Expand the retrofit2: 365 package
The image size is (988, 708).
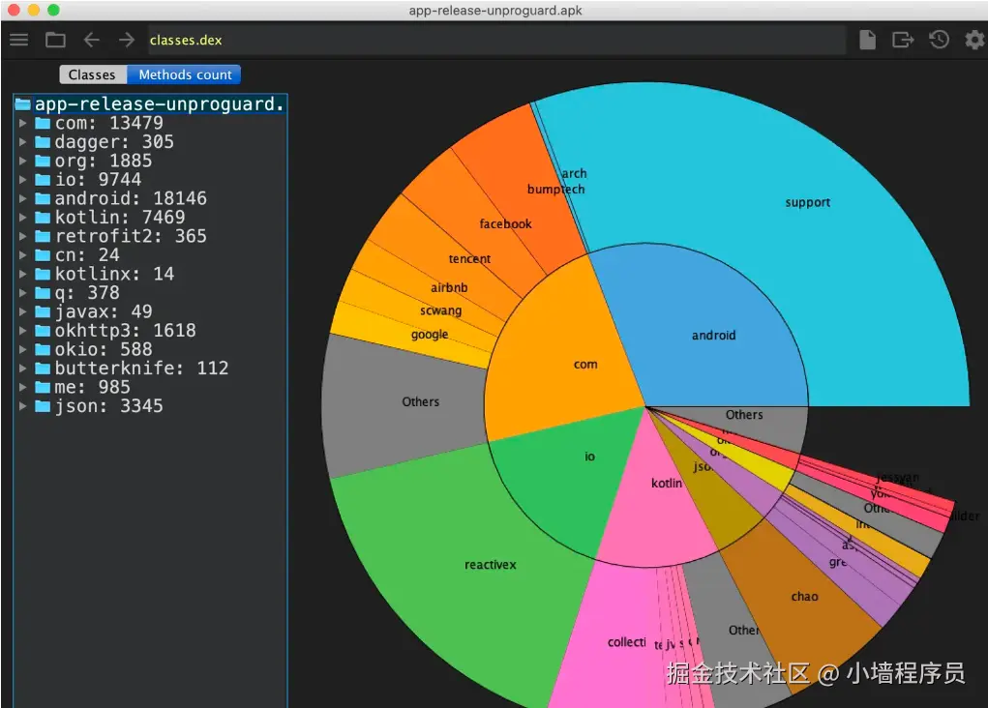22,236
